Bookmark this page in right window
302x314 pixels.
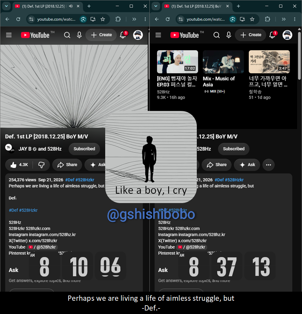tap(252, 19)
